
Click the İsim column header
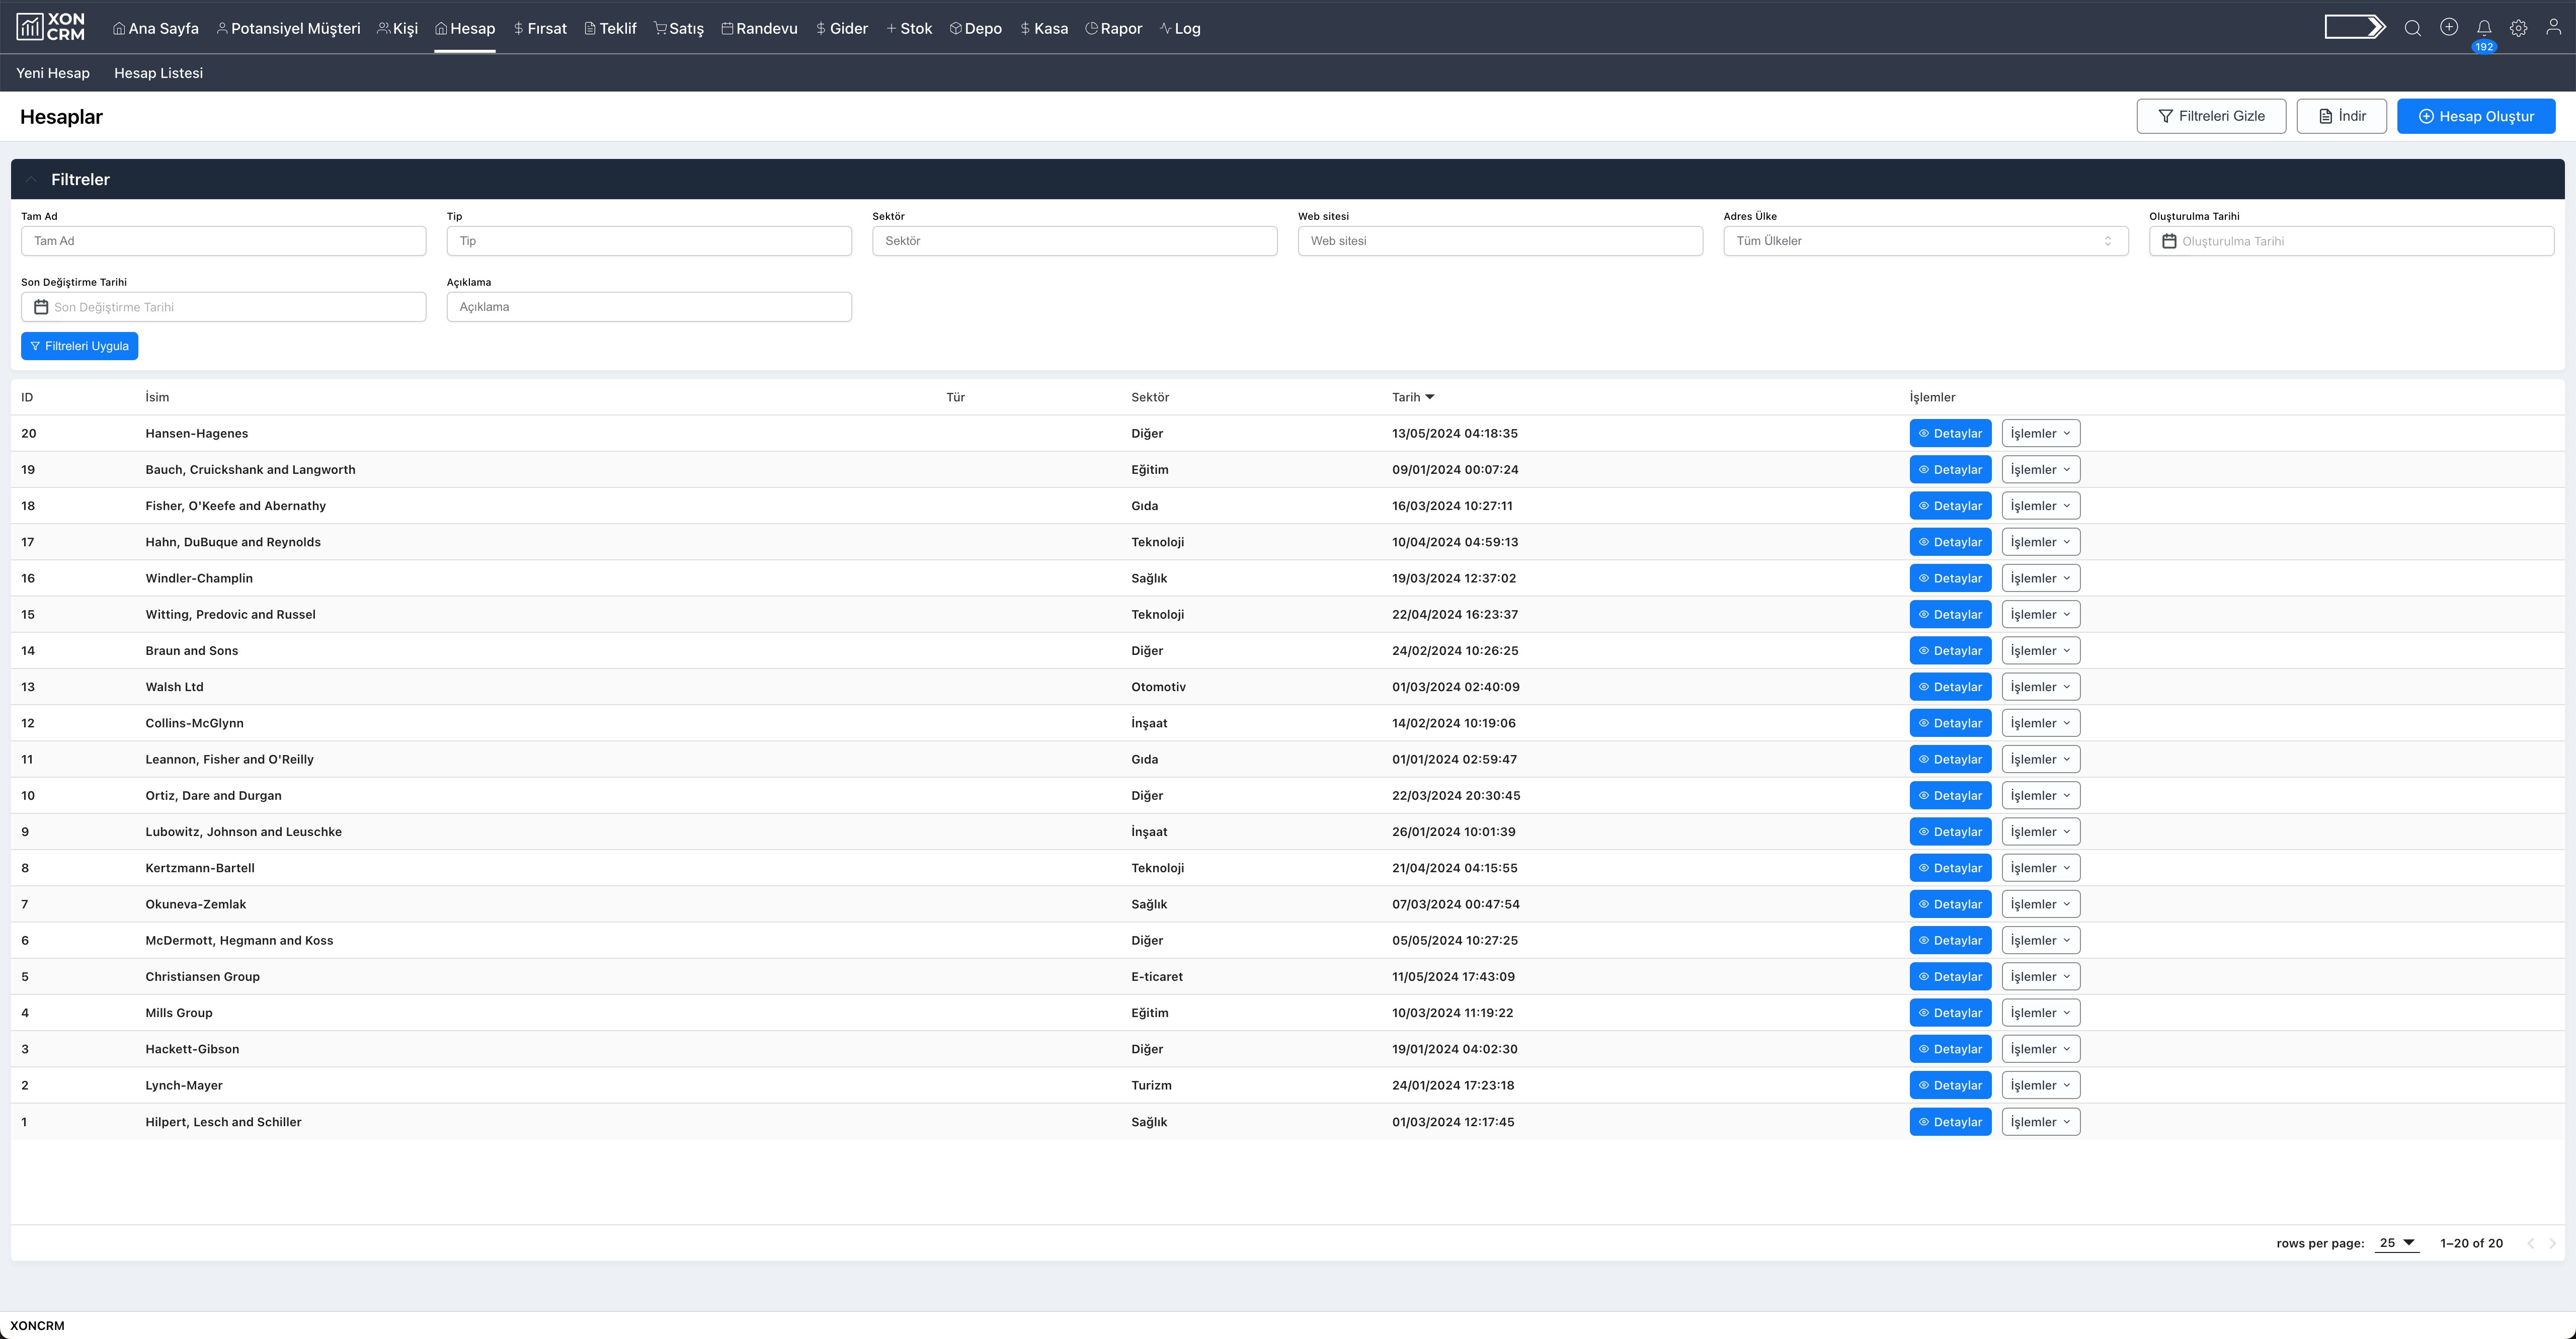(157, 397)
